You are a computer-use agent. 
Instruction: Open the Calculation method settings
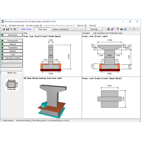[x=12, y=58]
